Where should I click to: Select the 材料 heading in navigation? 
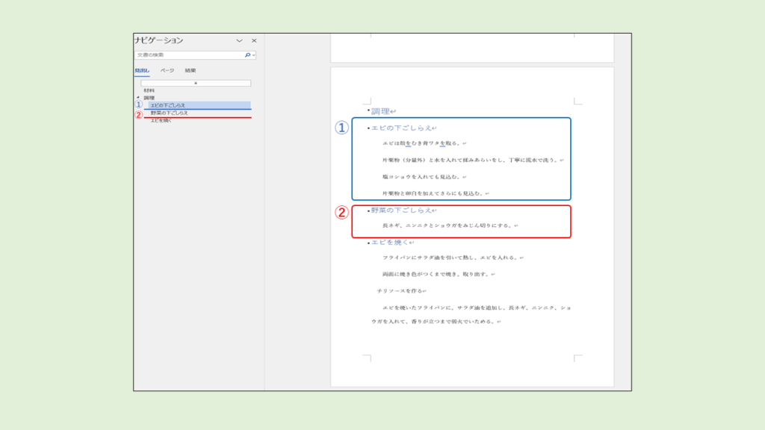tap(149, 90)
